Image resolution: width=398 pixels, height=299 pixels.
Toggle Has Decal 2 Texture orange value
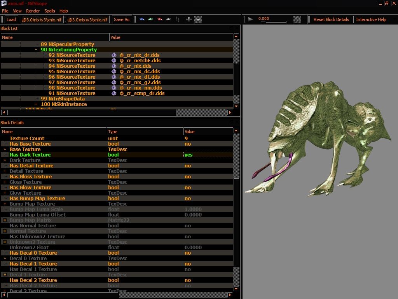(x=188, y=280)
